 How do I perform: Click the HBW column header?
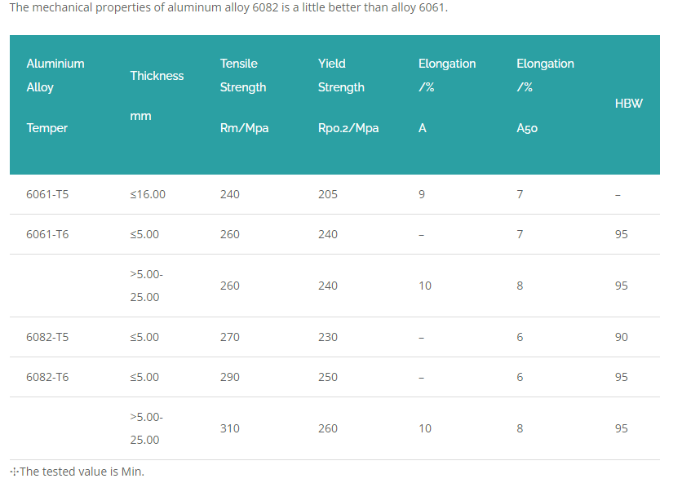628,104
